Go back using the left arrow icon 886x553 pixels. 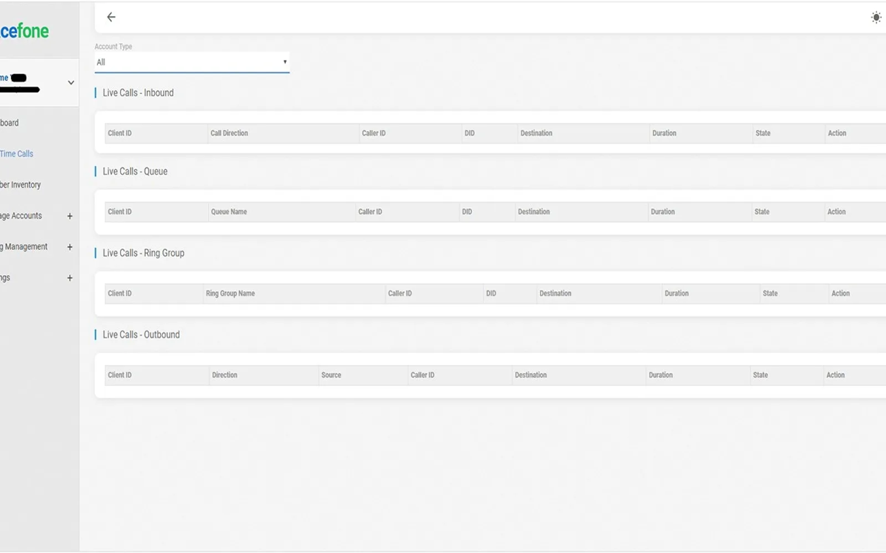click(x=111, y=17)
